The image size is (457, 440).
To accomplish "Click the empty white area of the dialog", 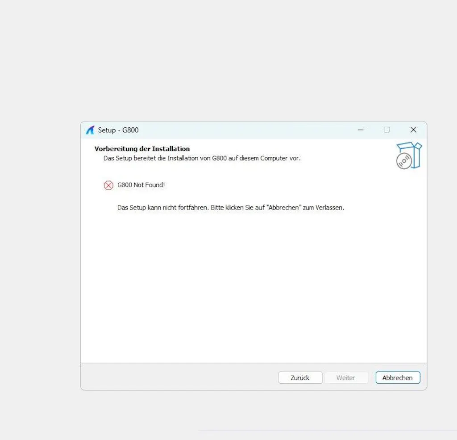I will point(250,286).
